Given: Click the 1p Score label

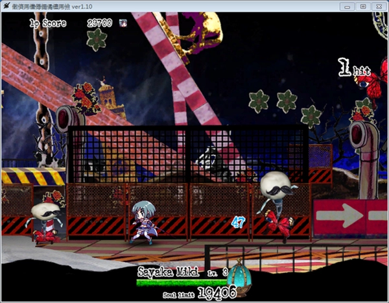Looking at the screenshot, I should click(47, 23).
